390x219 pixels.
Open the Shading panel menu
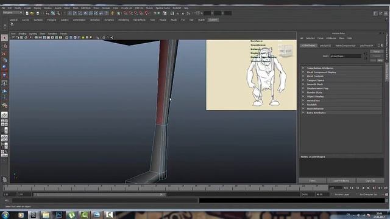tap(22, 33)
